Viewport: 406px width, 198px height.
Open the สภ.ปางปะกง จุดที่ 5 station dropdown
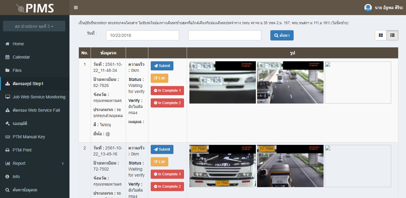tap(34, 26)
